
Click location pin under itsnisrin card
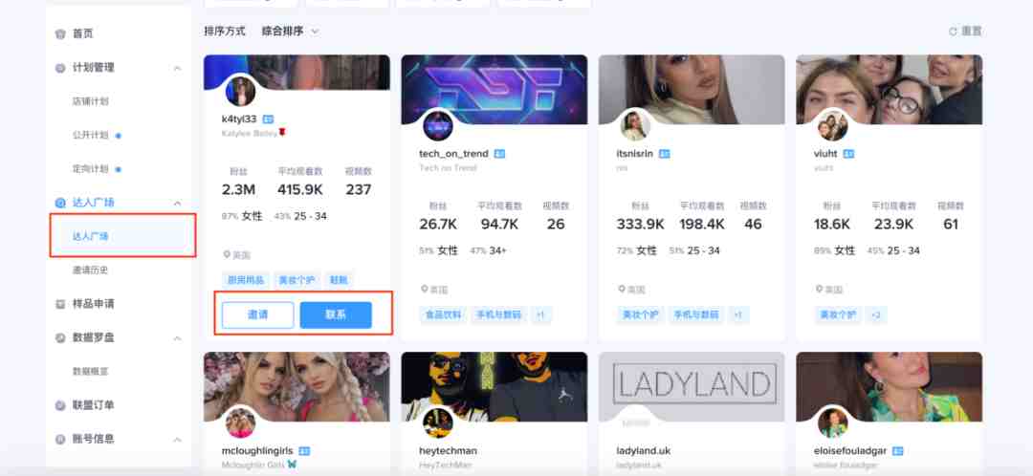click(x=622, y=289)
